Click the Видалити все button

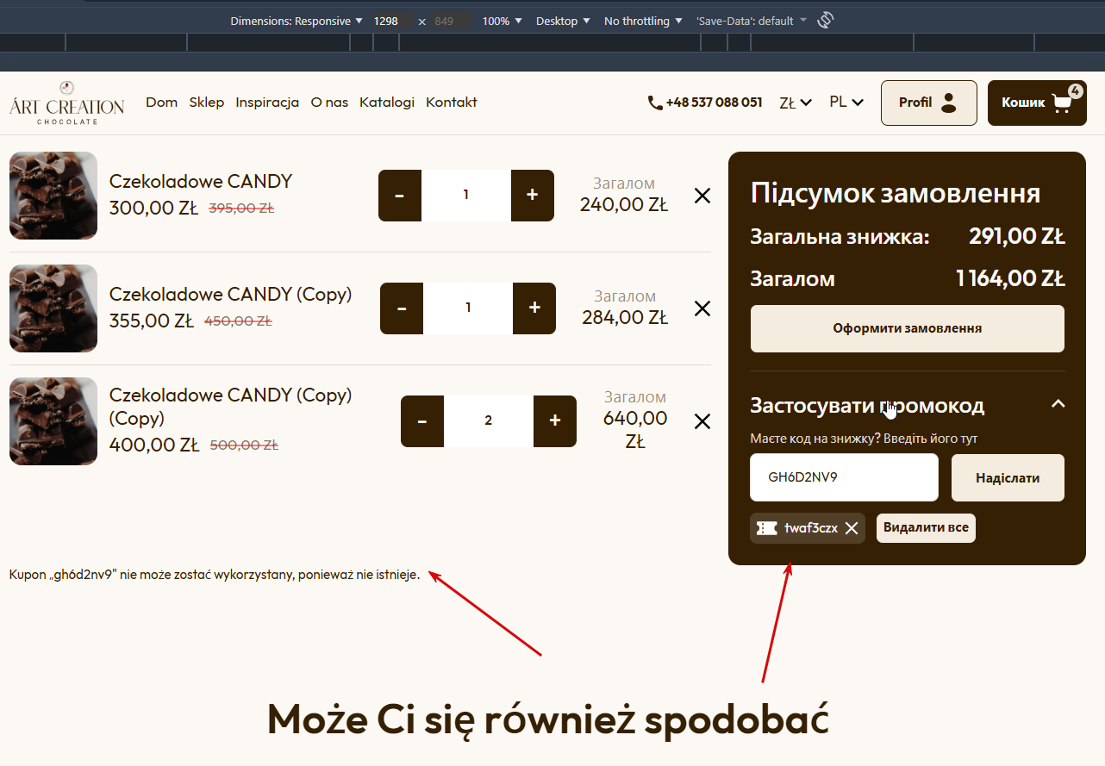pyautogui.click(x=926, y=528)
